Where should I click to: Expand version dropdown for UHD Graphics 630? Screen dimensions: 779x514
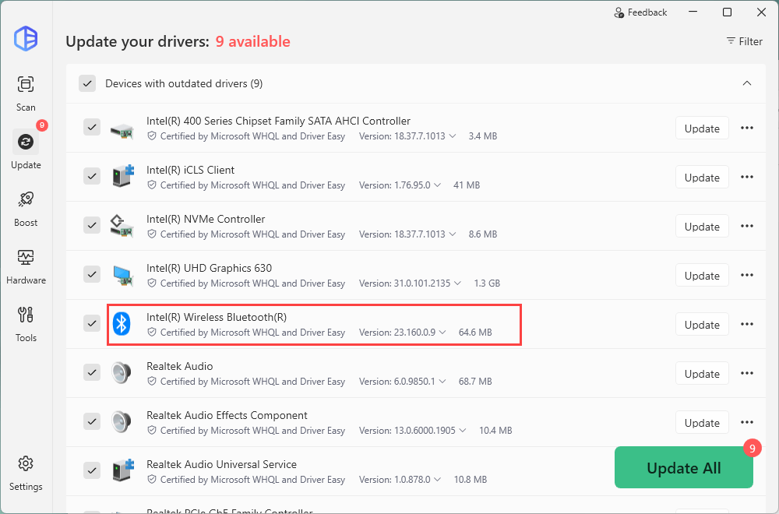457,283
